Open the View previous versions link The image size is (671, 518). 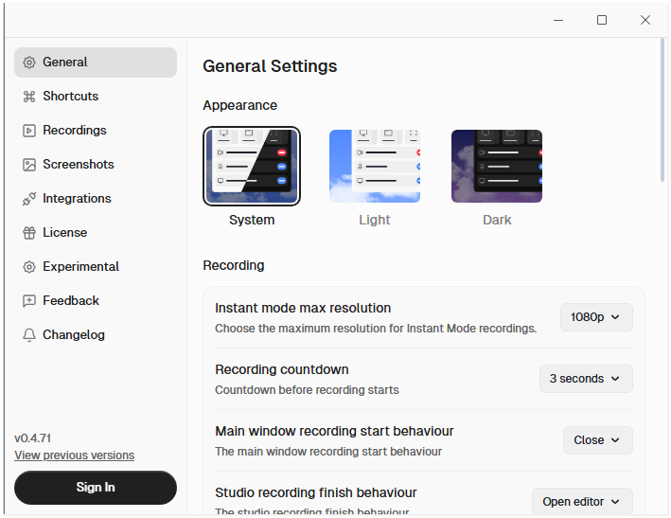74,455
